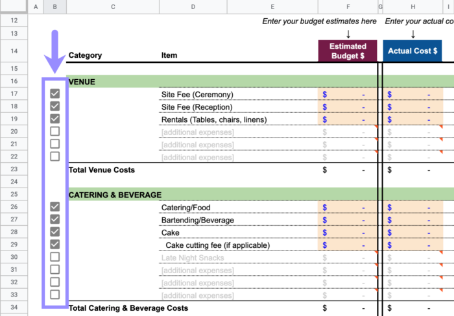Select column H header
This screenshot has width=454, height=316.
click(413, 6)
